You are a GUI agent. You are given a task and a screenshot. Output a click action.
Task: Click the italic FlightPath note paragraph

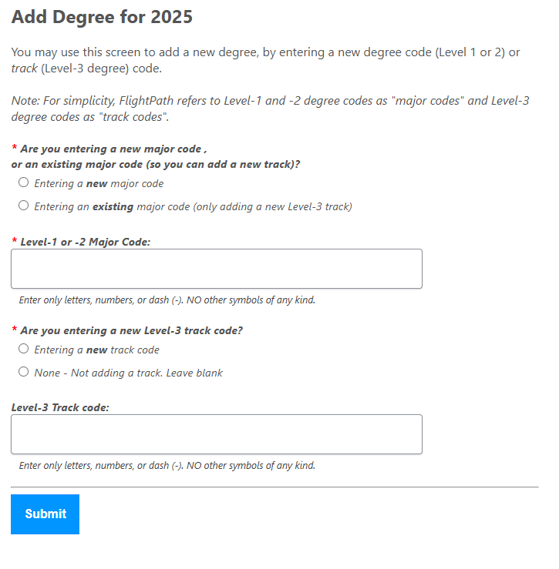point(270,109)
